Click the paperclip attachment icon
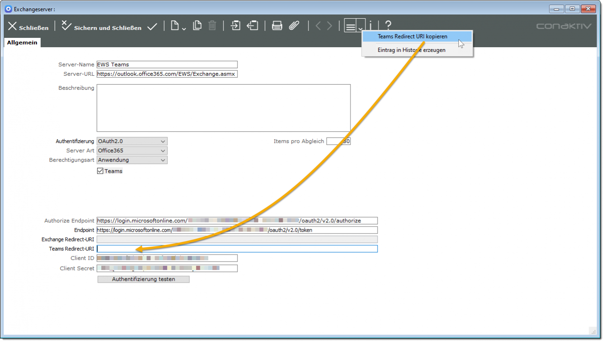The height and width of the screenshot is (342, 604). 294,26
